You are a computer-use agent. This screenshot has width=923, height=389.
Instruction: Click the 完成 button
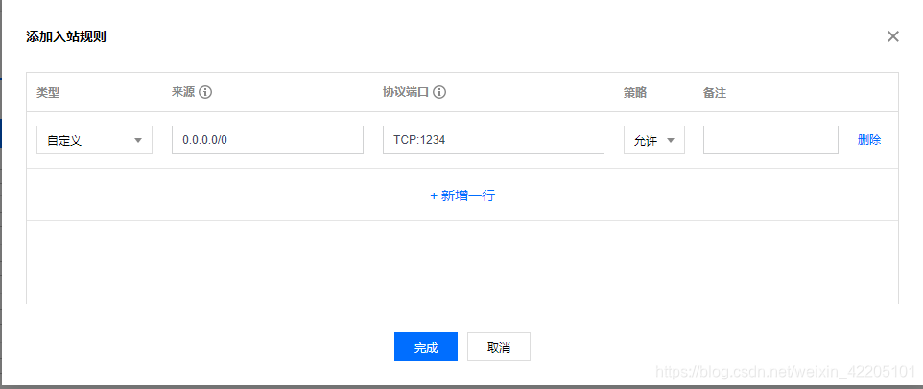(426, 347)
